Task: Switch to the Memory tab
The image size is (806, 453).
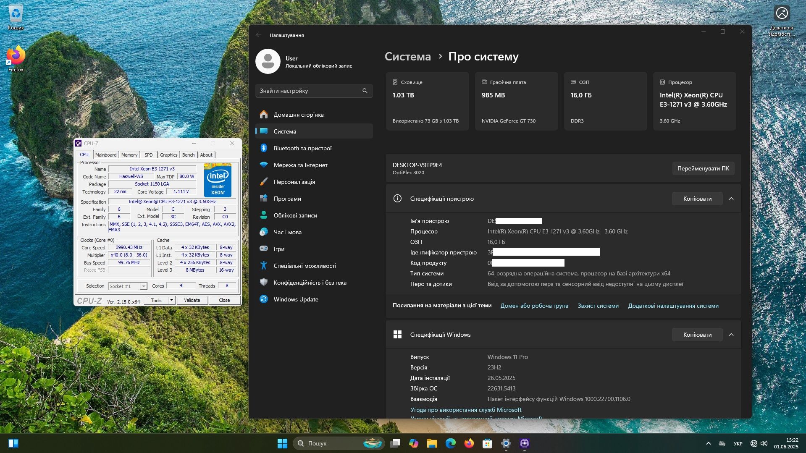Action: [129, 155]
